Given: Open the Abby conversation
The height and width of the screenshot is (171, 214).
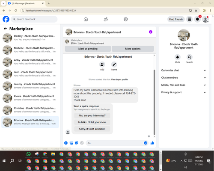Looking at the screenshot, I should [30, 62].
